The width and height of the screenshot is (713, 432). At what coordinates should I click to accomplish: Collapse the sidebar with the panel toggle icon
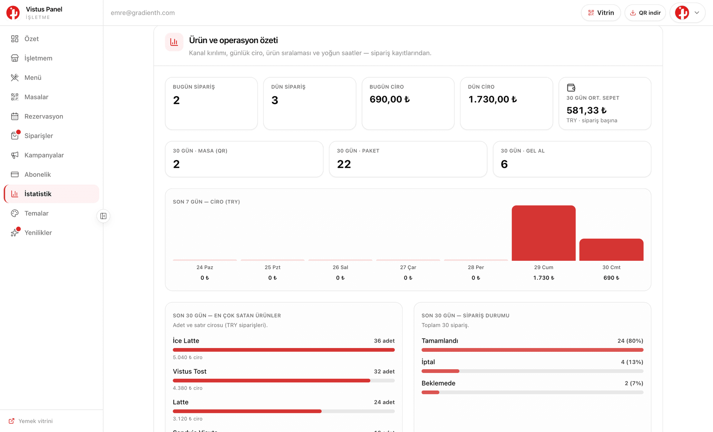(x=103, y=216)
